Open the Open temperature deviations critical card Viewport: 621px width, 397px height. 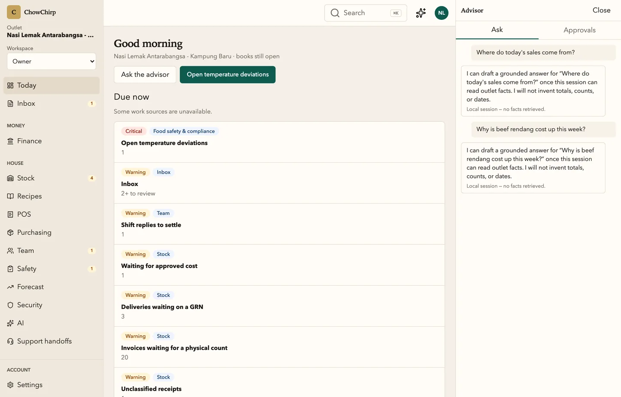pyautogui.click(x=279, y=142)
